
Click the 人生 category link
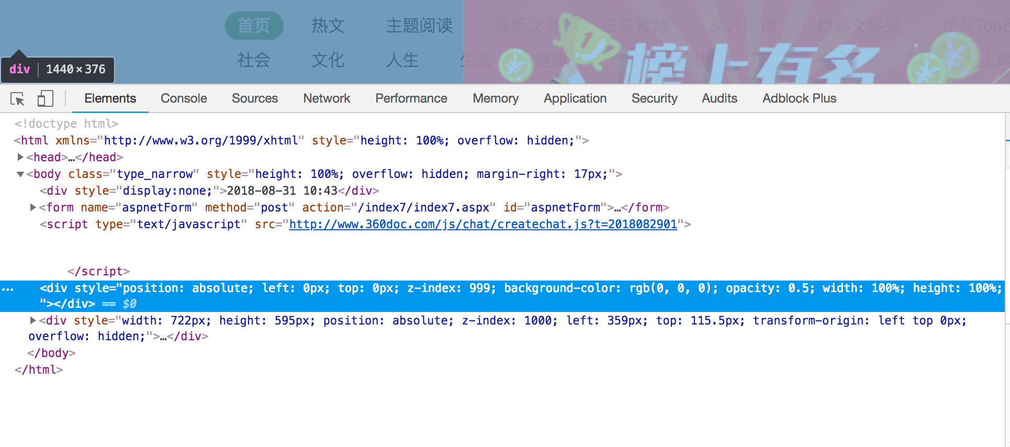[x=402, y=60]
